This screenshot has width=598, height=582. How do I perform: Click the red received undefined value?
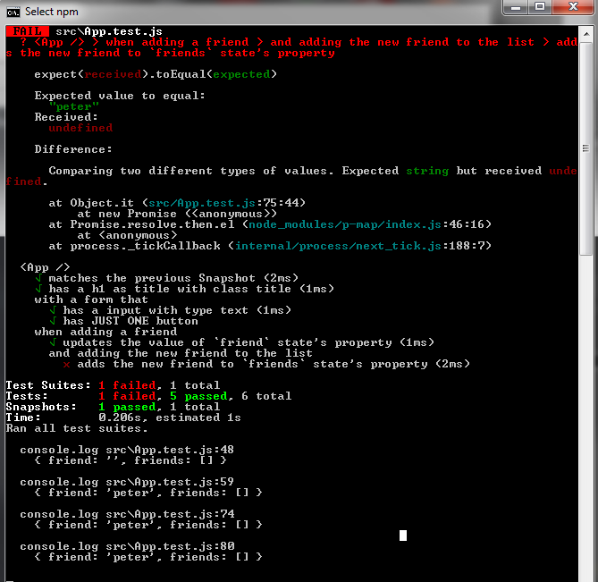click(x=80, y=128)
